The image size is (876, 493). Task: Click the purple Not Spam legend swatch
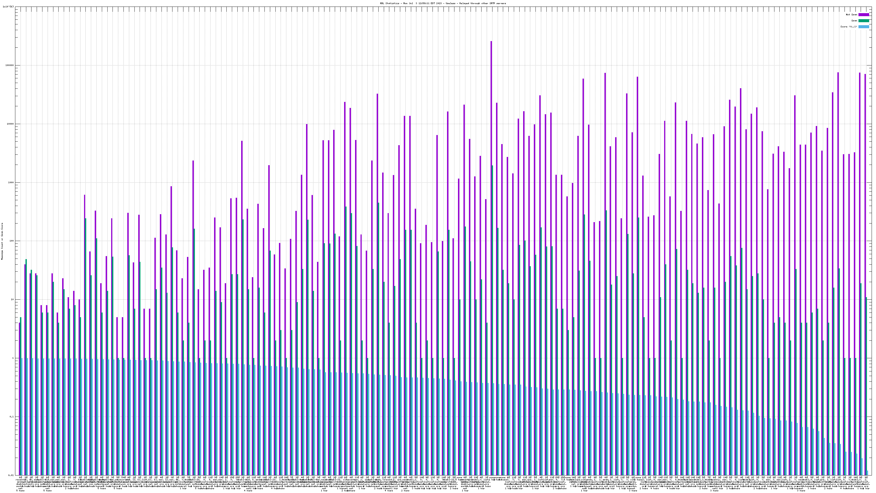[x=864, y=15]
